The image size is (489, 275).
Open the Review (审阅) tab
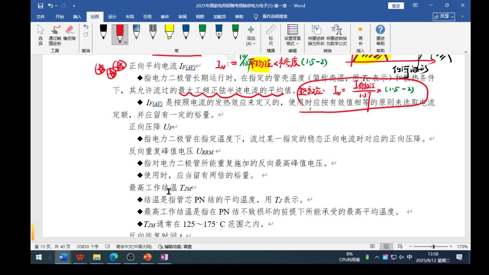(183, 17)
